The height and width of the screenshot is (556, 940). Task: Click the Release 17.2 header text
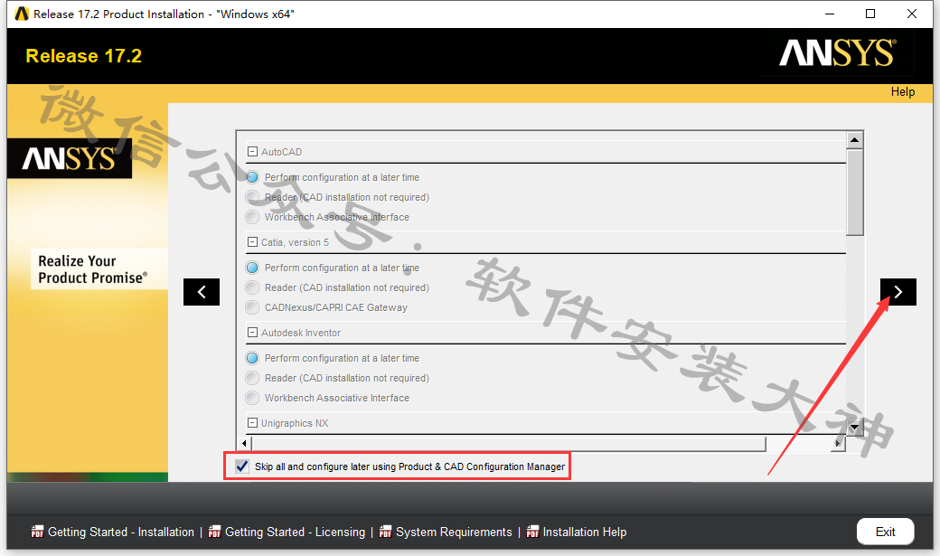click(x=84, y=56)
